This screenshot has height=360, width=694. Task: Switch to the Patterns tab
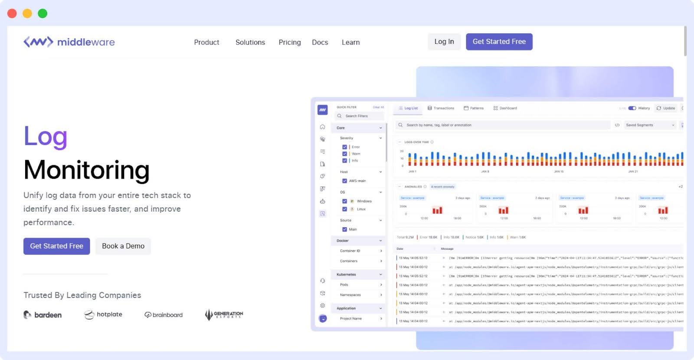pyautogui.click(x=474, y=108)
